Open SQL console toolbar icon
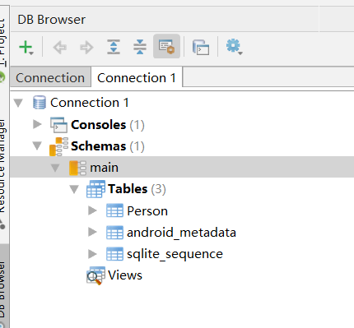Viewport: 354px width, 328px height. tap(201, 47)
